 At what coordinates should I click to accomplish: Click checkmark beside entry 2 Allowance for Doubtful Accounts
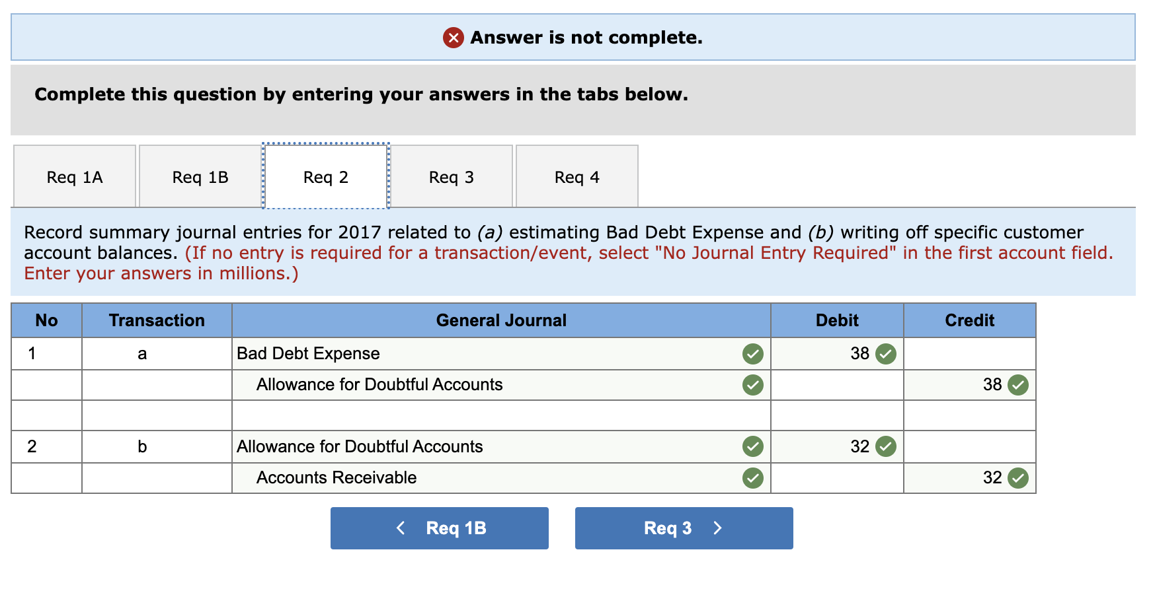tap(752, 446)
